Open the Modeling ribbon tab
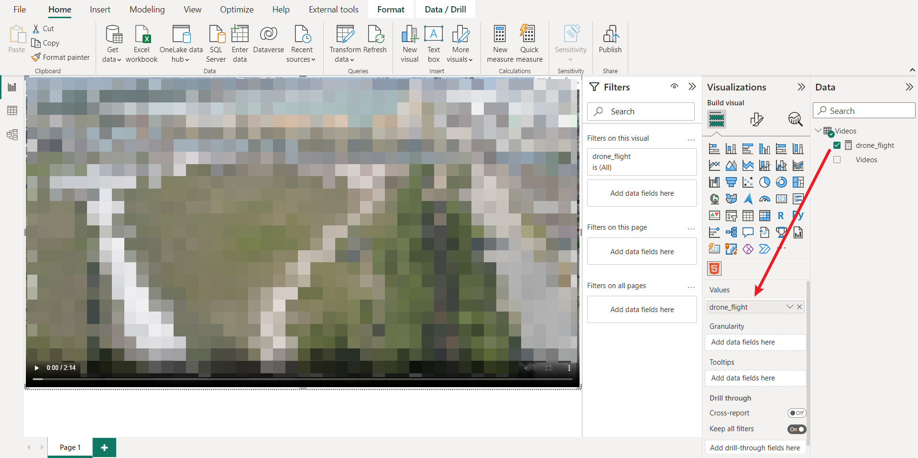Image resolution: width=918 pixels, height=458 pixels. point(147,10)
